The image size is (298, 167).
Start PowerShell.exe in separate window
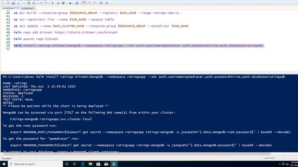[77, 3]
